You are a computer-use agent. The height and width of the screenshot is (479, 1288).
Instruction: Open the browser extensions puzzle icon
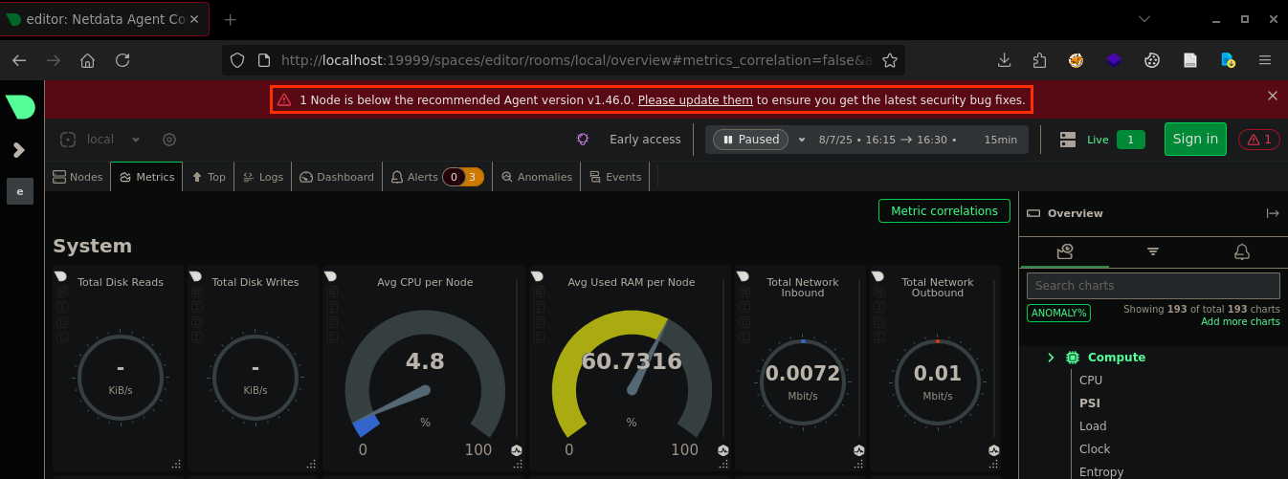[1040, 60]
